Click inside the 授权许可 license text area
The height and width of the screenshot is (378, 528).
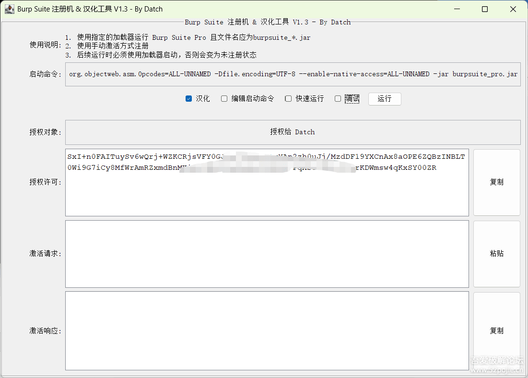(267, 183)
